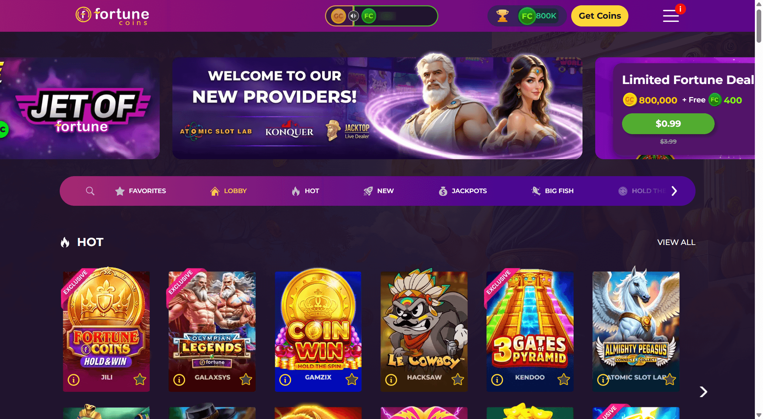Click the Get Coins button
The width and height of the screenshot is (763, 419).
(599, 16)
